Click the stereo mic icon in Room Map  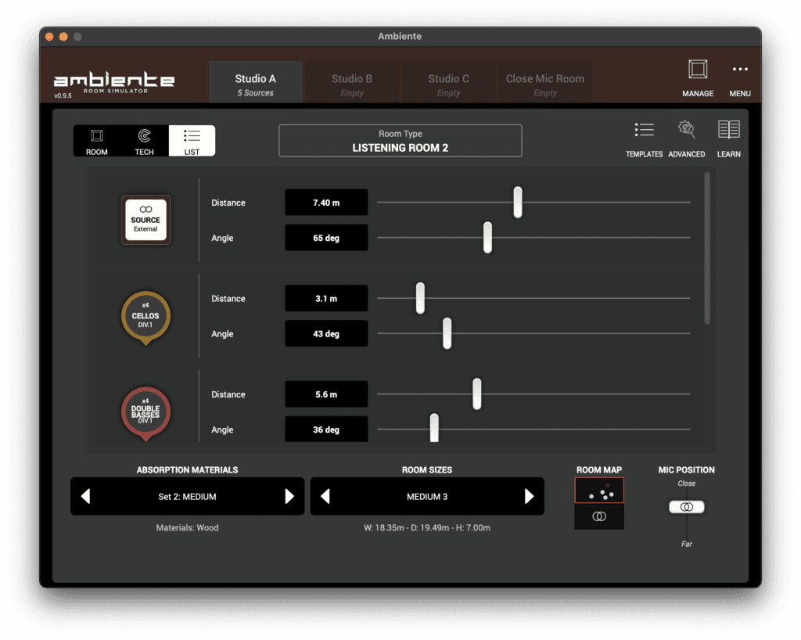coord(599,515)
